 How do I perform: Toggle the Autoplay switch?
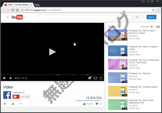coord(157,27)
